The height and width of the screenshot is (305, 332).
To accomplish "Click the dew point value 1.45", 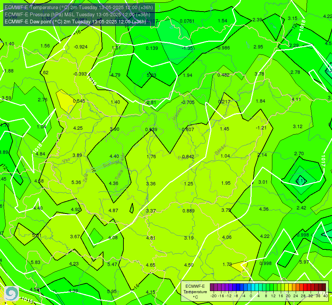I will [x=224, y=129].
